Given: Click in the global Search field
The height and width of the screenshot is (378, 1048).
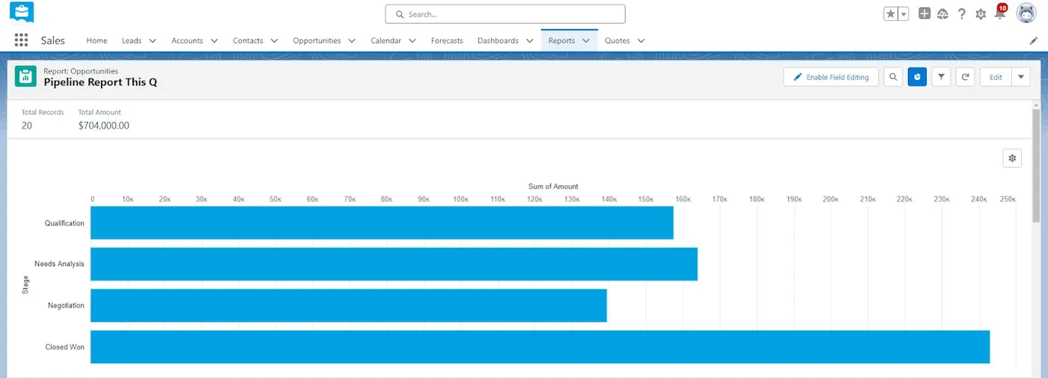Looking at the screenshot, I should 505,14.
